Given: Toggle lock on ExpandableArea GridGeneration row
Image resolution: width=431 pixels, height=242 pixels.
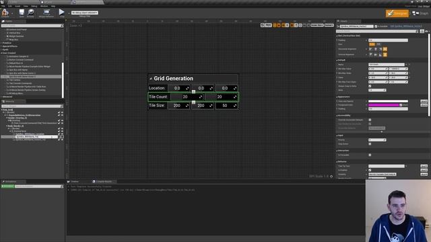Looking at the screenshot, I should [x=59, y=115].
